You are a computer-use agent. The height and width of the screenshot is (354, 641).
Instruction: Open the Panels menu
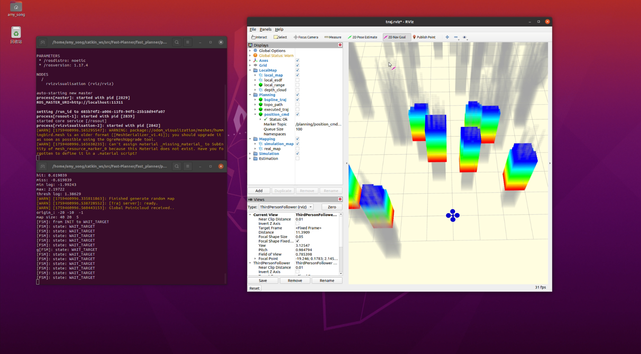pyautogui.click(x=265, y=29)
